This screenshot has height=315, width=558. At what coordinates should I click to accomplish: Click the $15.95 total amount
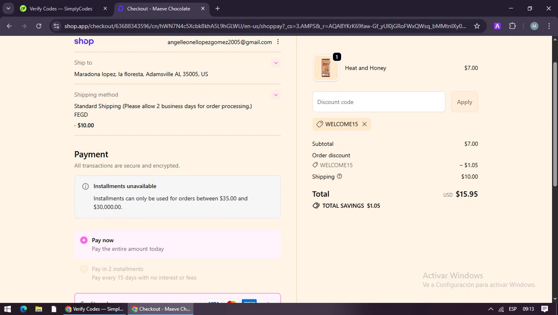pyautogui.click(x=466, y=194)
